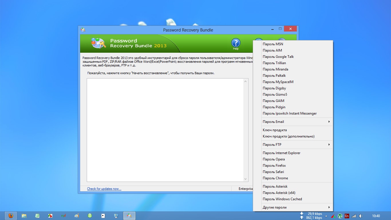Click the uTorrent tray icon
Viewport: 391px width, 220px height.
tap(340, 216)
